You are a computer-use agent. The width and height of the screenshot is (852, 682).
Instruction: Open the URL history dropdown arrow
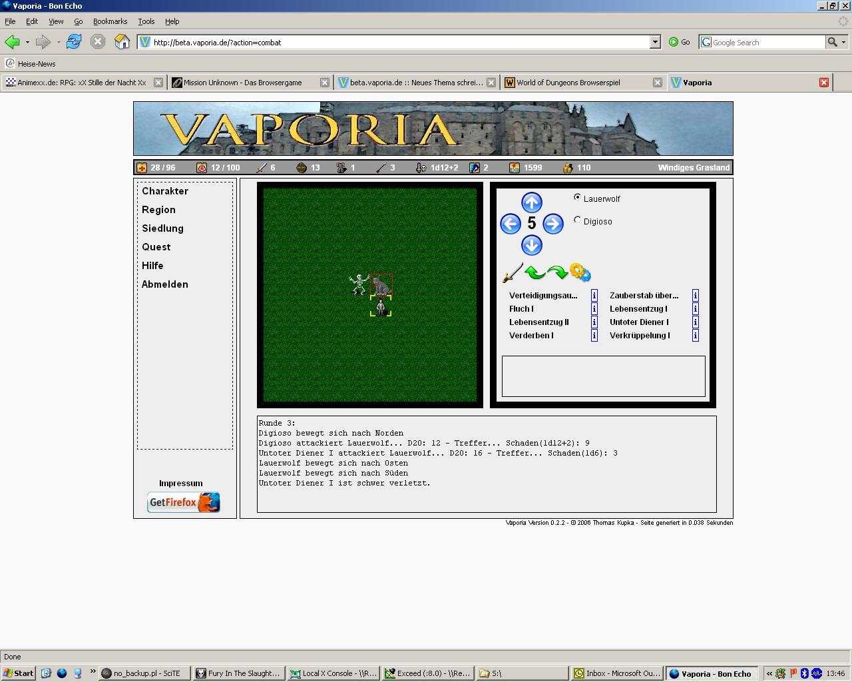coord(655,42)
